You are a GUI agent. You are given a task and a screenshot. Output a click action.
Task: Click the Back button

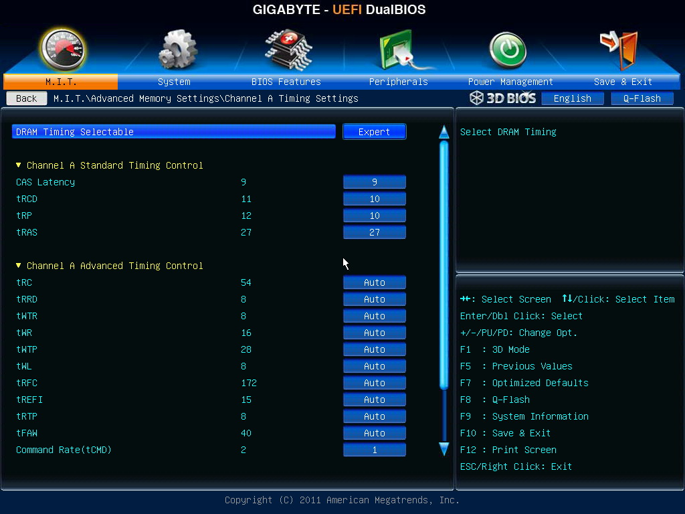[x=27, y=98]
